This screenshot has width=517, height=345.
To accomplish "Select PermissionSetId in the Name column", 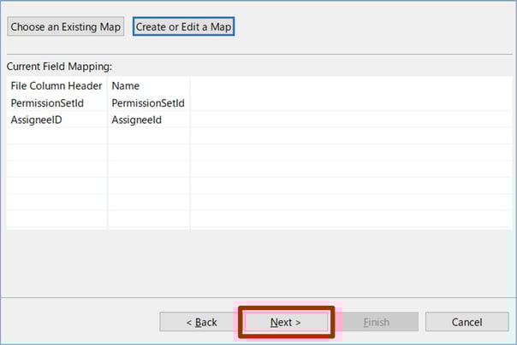I will pyautogui.click(x=148, y=102).
